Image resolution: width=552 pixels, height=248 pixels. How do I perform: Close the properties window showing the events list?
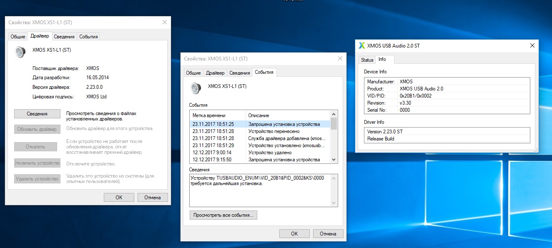pyautogui.click(x=340, y=59)
